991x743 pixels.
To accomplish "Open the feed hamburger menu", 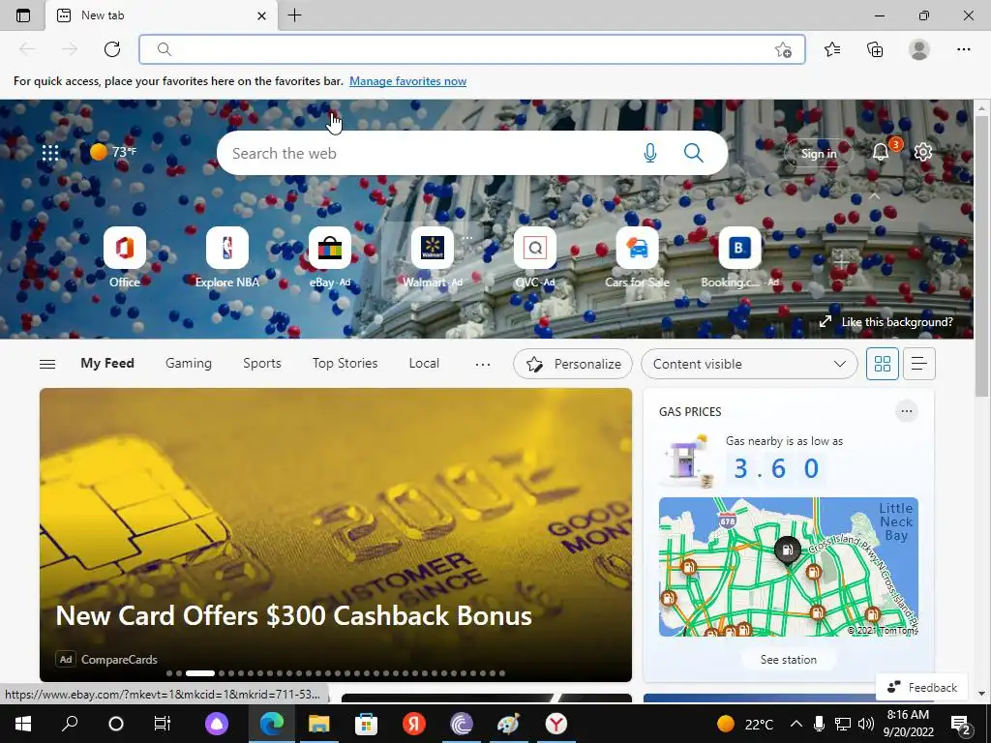I will (x=47, y=364).
